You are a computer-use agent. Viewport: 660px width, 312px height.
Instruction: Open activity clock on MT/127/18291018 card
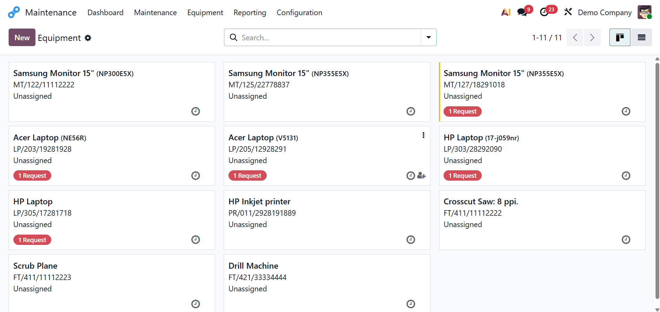(x=626, y=111)
